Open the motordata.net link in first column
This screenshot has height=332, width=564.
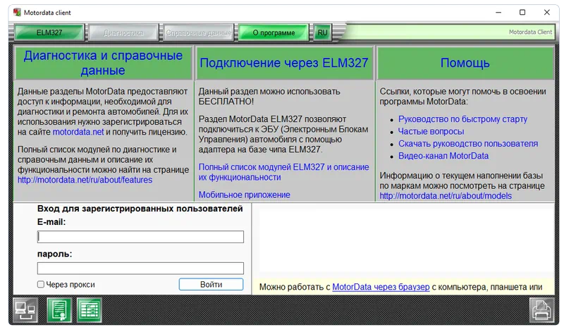pyautogui.click(x=78, y=132)
